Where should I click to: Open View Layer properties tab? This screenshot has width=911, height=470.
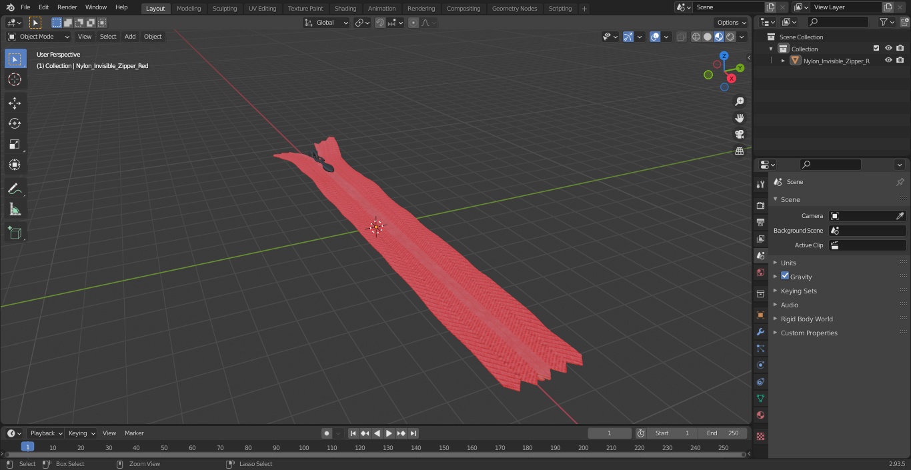click(x=760, y=239)
